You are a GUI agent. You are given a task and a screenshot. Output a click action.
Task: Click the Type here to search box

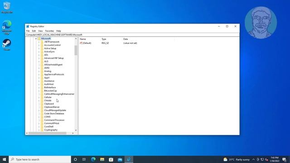pos(40,159)
